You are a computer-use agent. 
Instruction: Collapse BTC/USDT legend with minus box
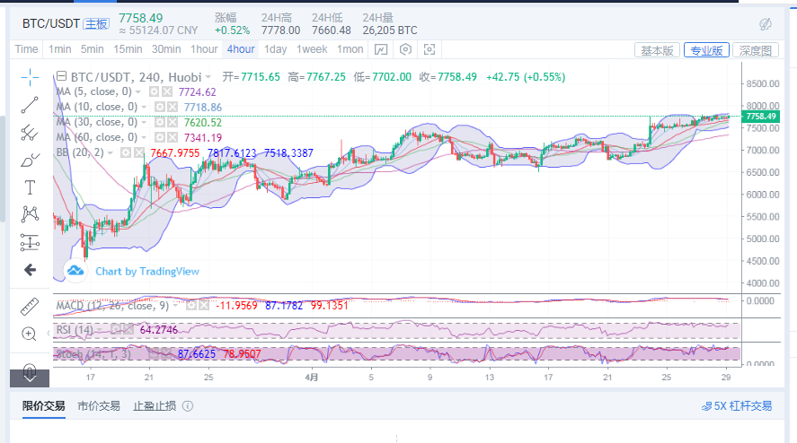pos(61,77)
